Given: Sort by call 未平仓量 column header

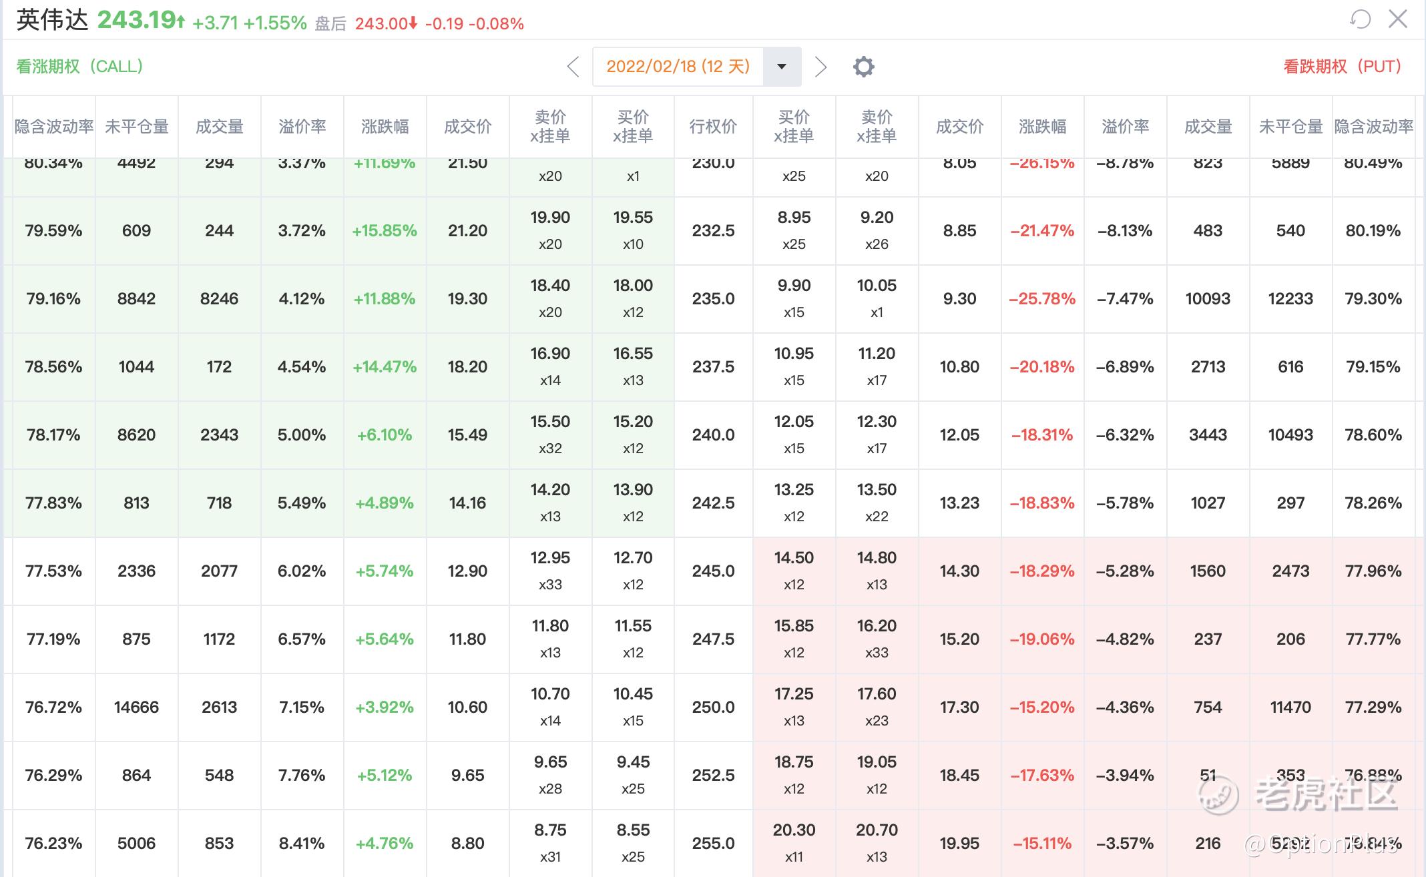Looking at the screenshot, I should (137, 127).
